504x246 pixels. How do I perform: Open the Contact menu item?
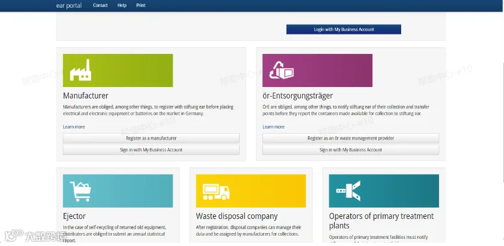(x=100, y=5)
